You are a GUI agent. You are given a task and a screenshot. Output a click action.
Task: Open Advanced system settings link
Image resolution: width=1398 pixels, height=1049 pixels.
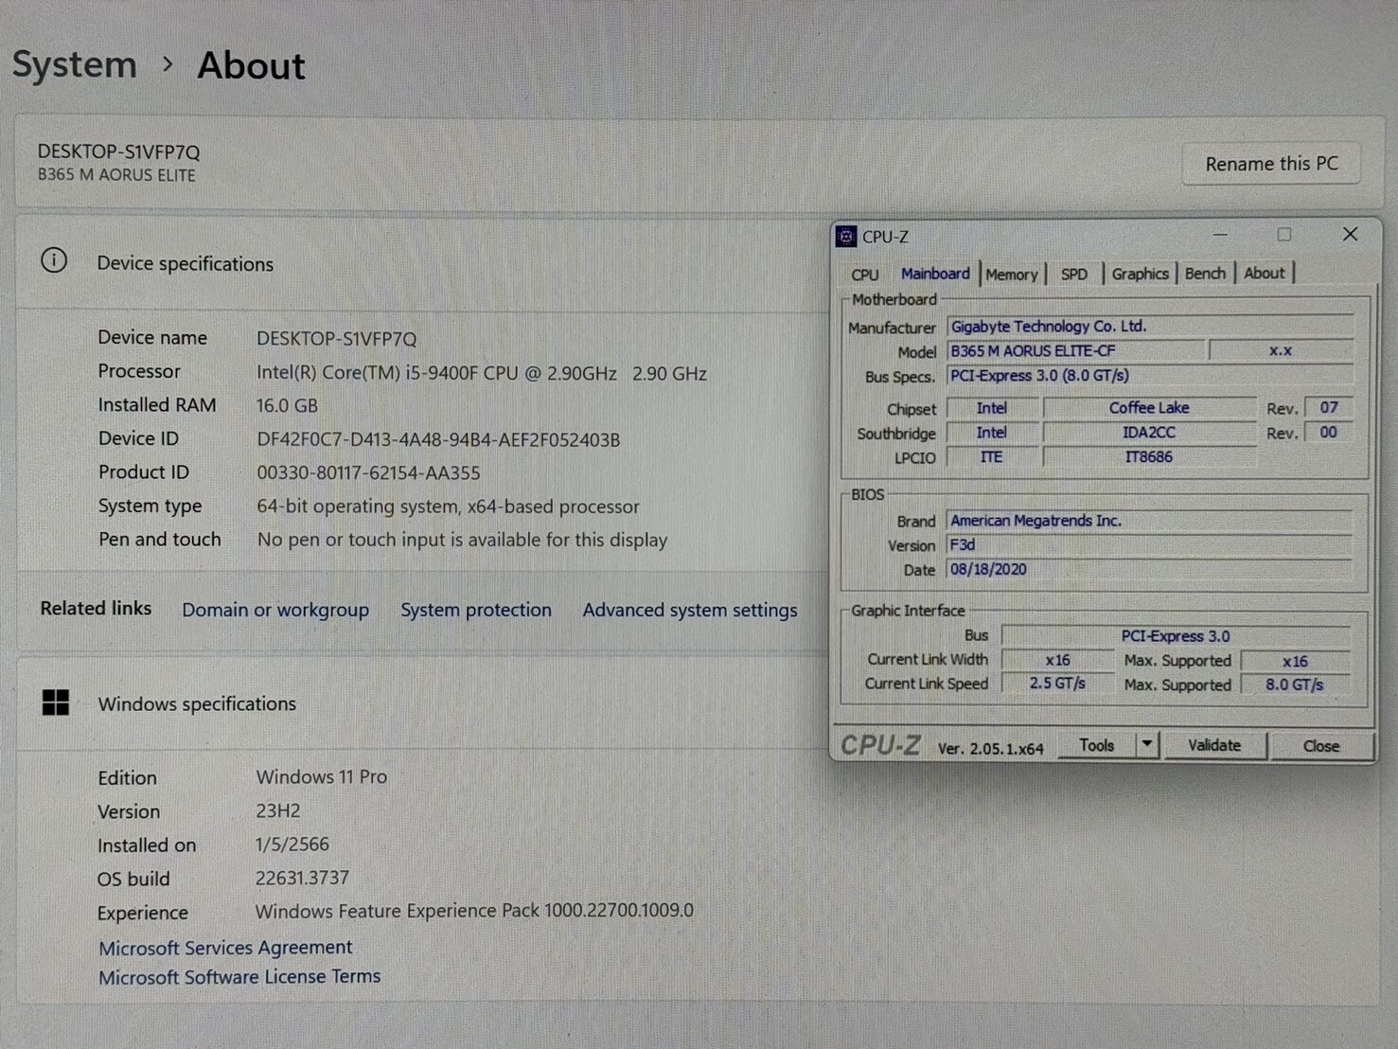(690, 610)
